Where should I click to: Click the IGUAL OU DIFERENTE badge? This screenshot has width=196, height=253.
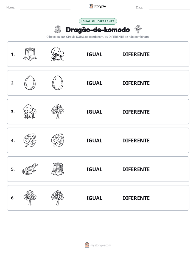[x=98, y=21]
